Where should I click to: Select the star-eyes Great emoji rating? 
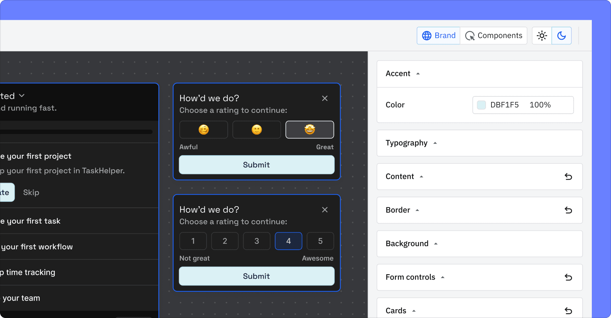pyautogui.click(x=310, y=130)
